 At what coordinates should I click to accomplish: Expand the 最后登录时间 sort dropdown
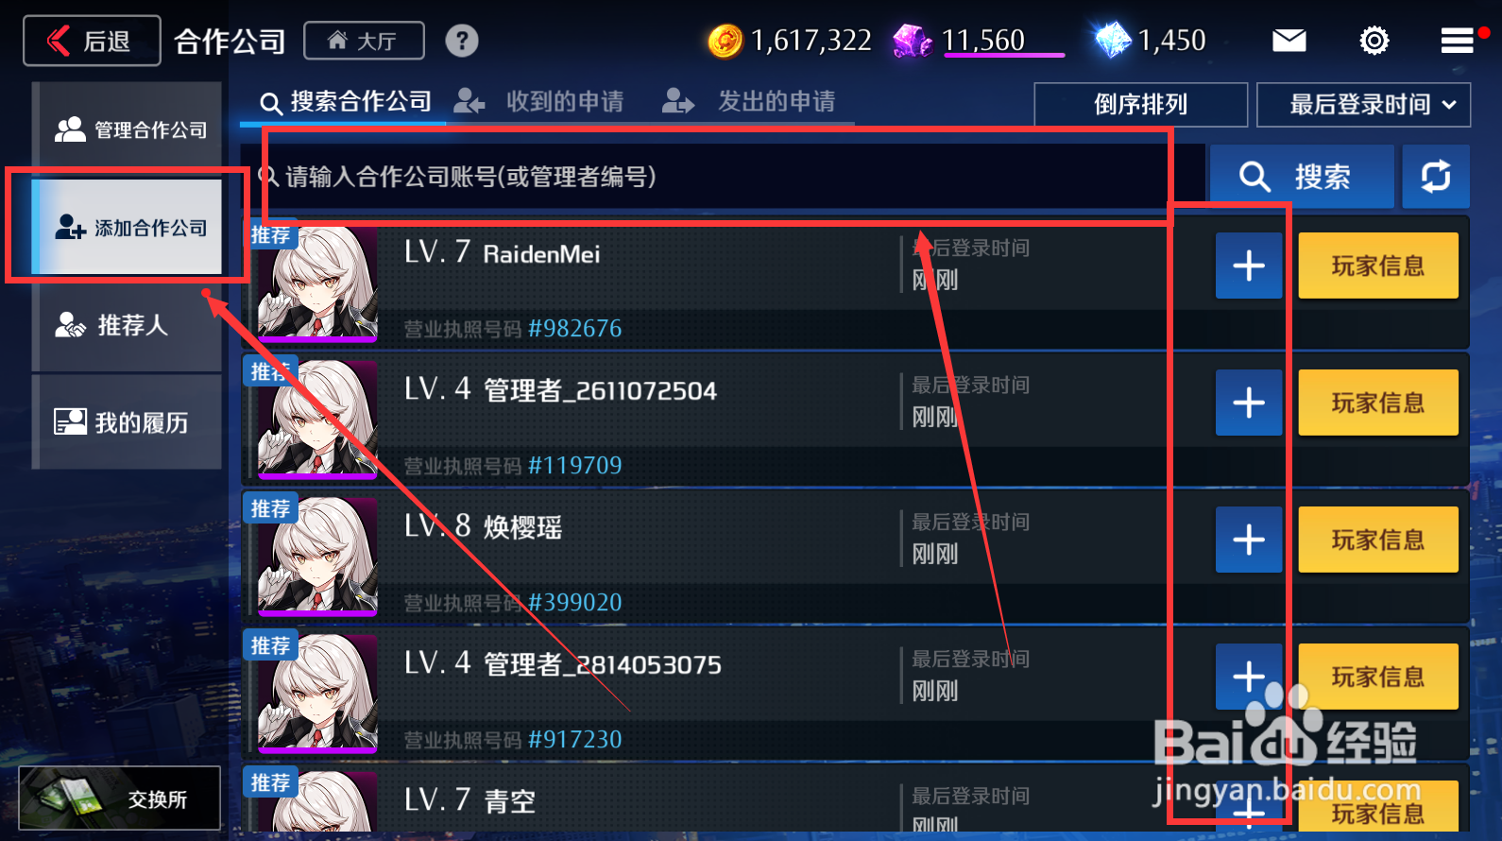point(1363,104)
